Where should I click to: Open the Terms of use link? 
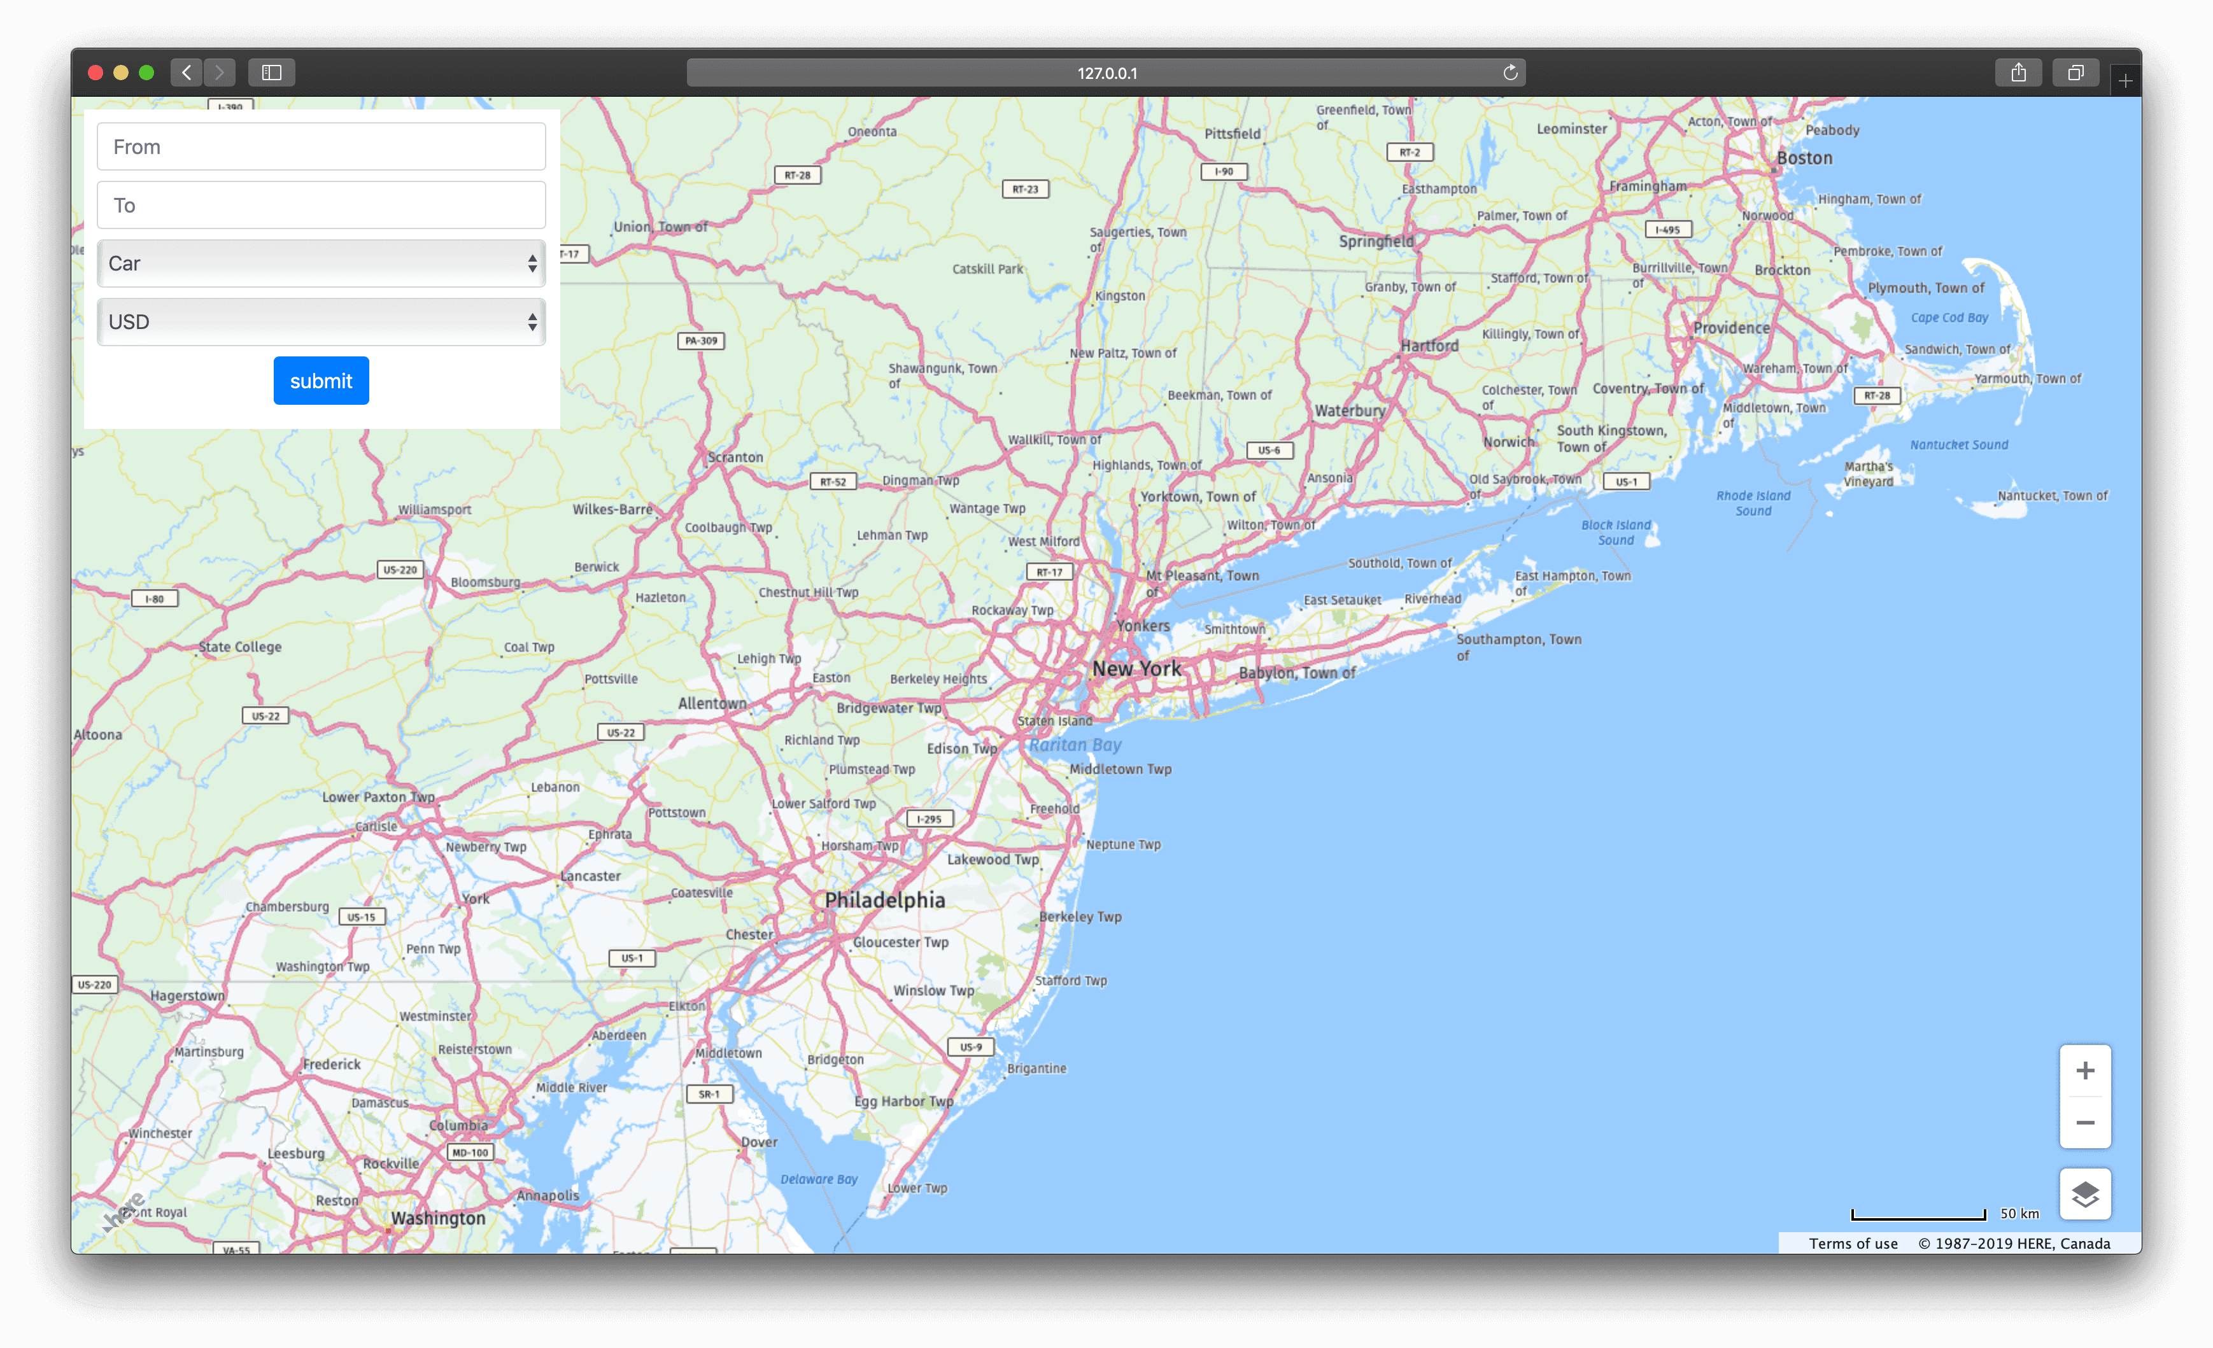coord(1853,1243)
